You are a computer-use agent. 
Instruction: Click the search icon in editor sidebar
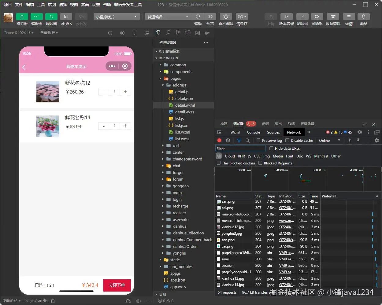[x=168, y=33]
